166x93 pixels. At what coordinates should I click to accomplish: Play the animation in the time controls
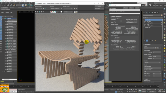click(132, 90)
